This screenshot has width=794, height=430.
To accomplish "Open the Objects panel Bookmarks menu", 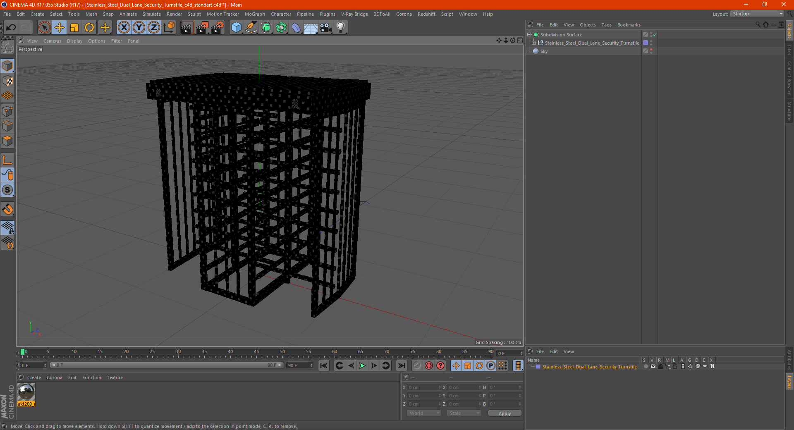I will pos(629,25).
